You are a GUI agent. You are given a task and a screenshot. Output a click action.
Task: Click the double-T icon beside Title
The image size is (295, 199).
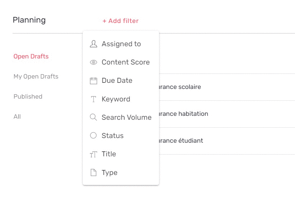pos(94,154)
